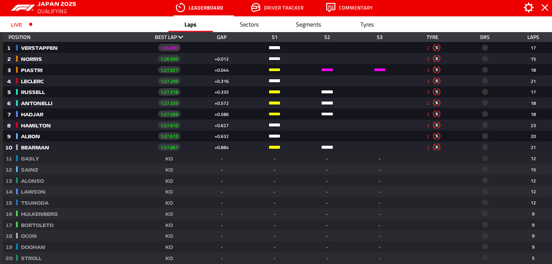Image resolution: width=552 pixels, height=264 pixels.
Task: Select the GASLY driver name
Action: (30, 159)
